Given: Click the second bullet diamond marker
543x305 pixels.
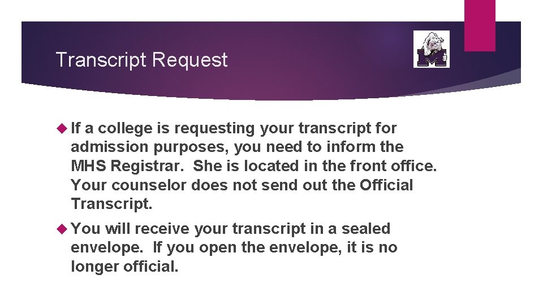Looking at the screenshot, I should (x=62, y=229).
